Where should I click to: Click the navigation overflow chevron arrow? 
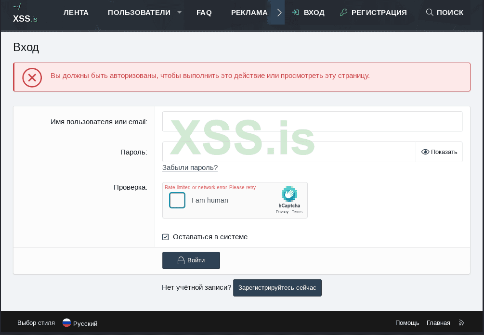[x=279, y=13]
